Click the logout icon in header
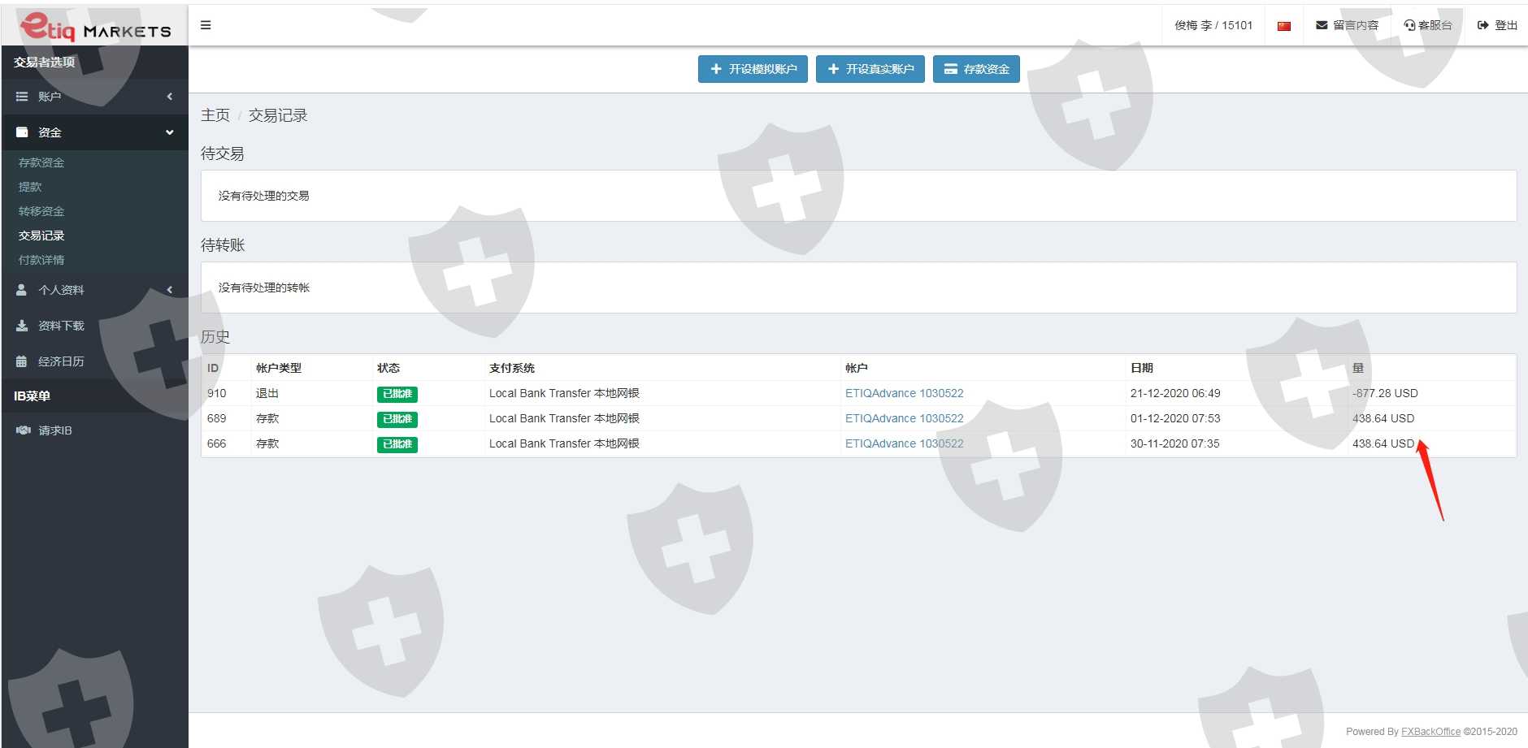1528x748 pixels. 1483,25
